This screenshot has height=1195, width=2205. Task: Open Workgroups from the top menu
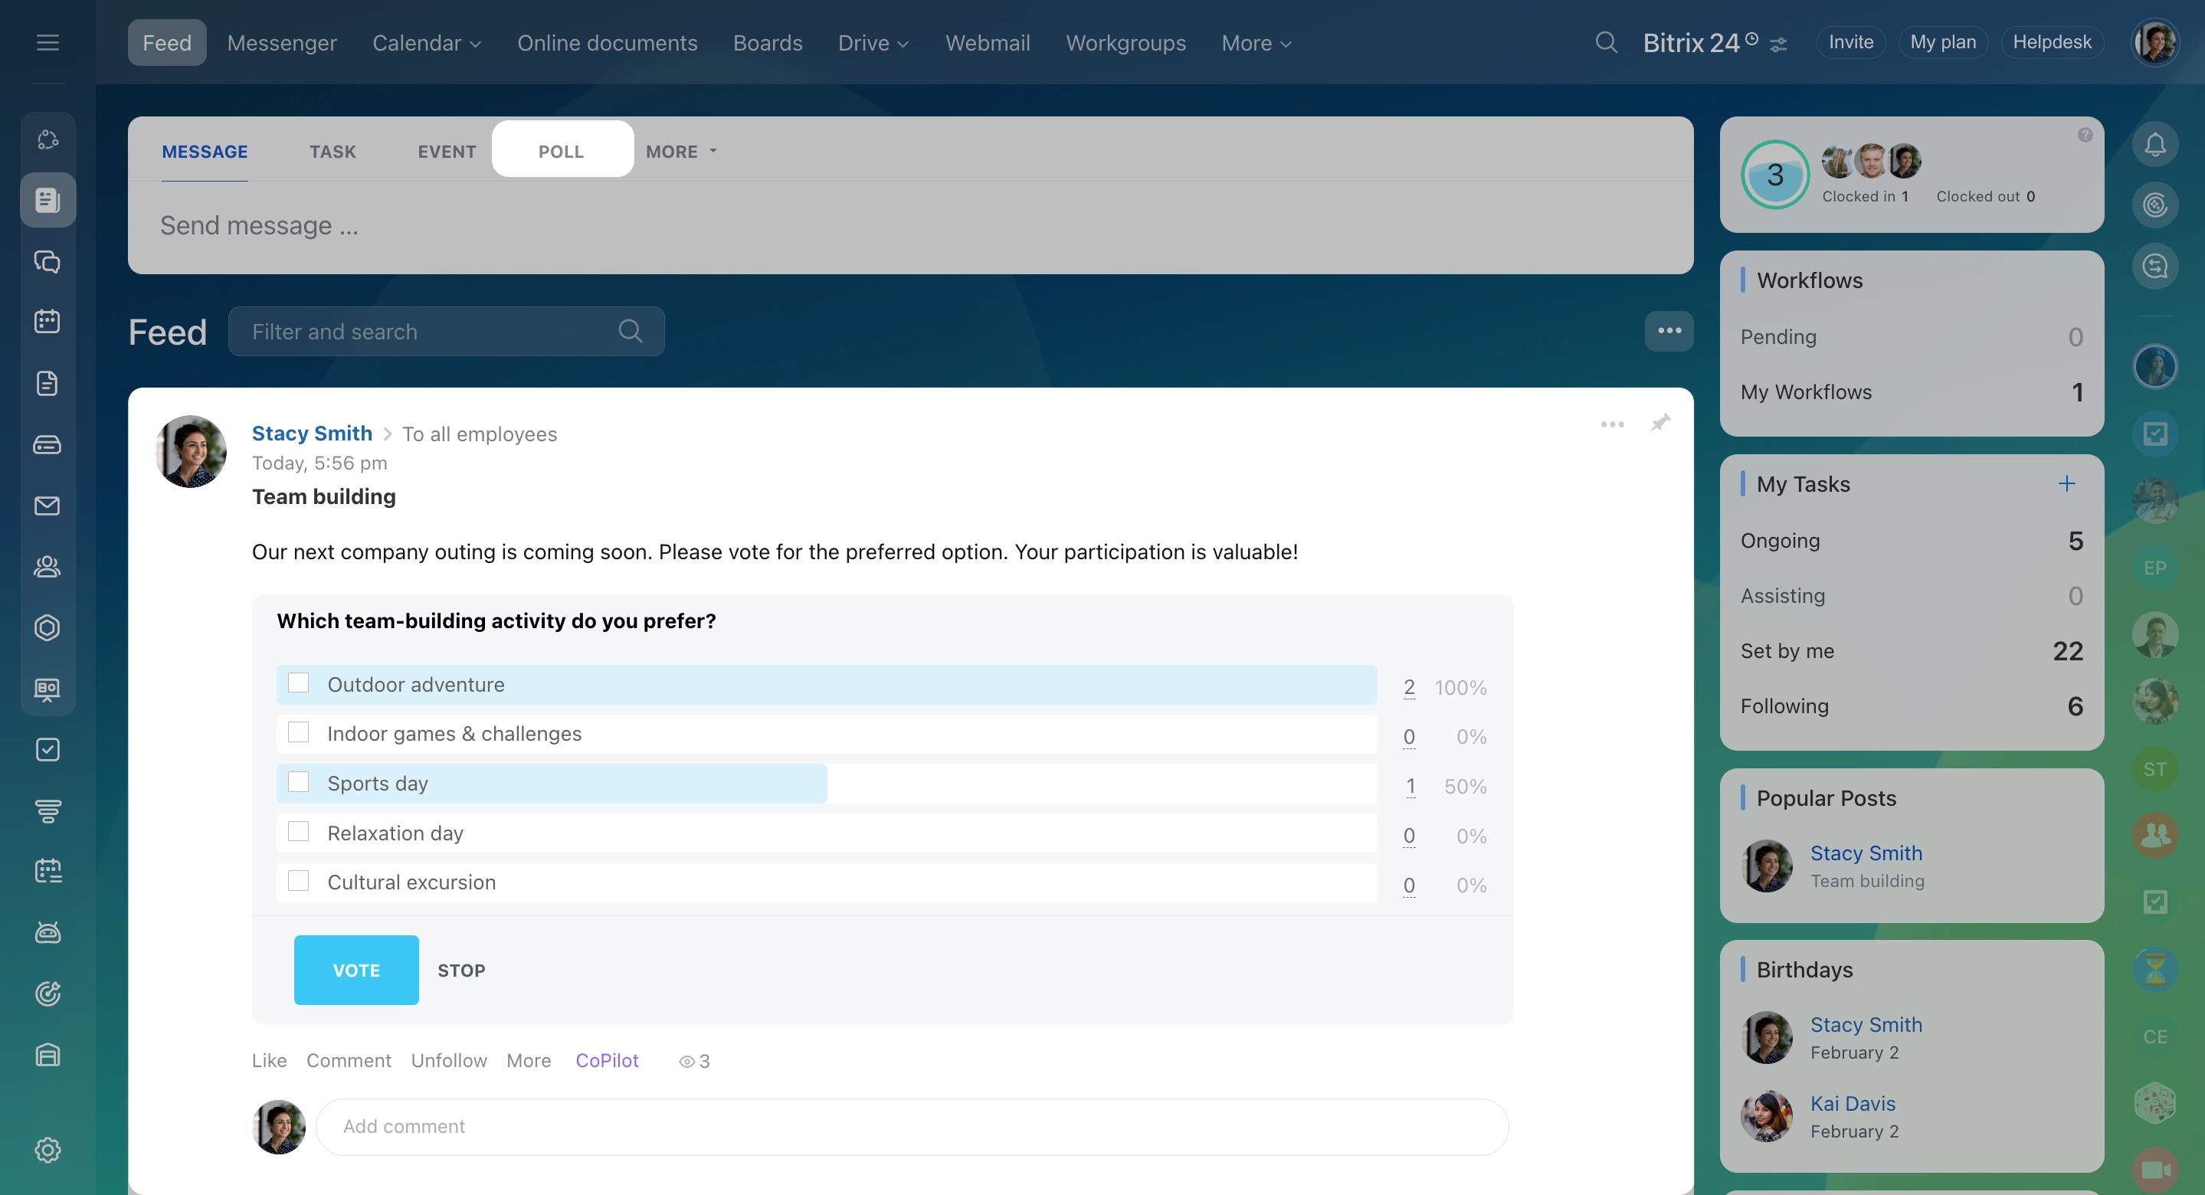tap(1125, 43)
